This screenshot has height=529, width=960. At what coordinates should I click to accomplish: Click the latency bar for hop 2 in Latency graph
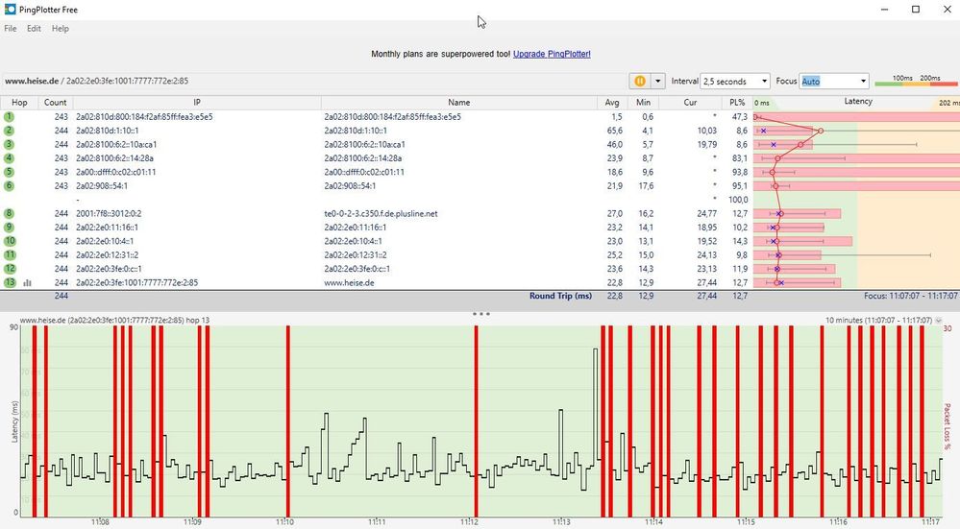click(783, 131)
